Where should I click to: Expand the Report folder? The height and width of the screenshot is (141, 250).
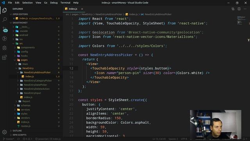26,101
